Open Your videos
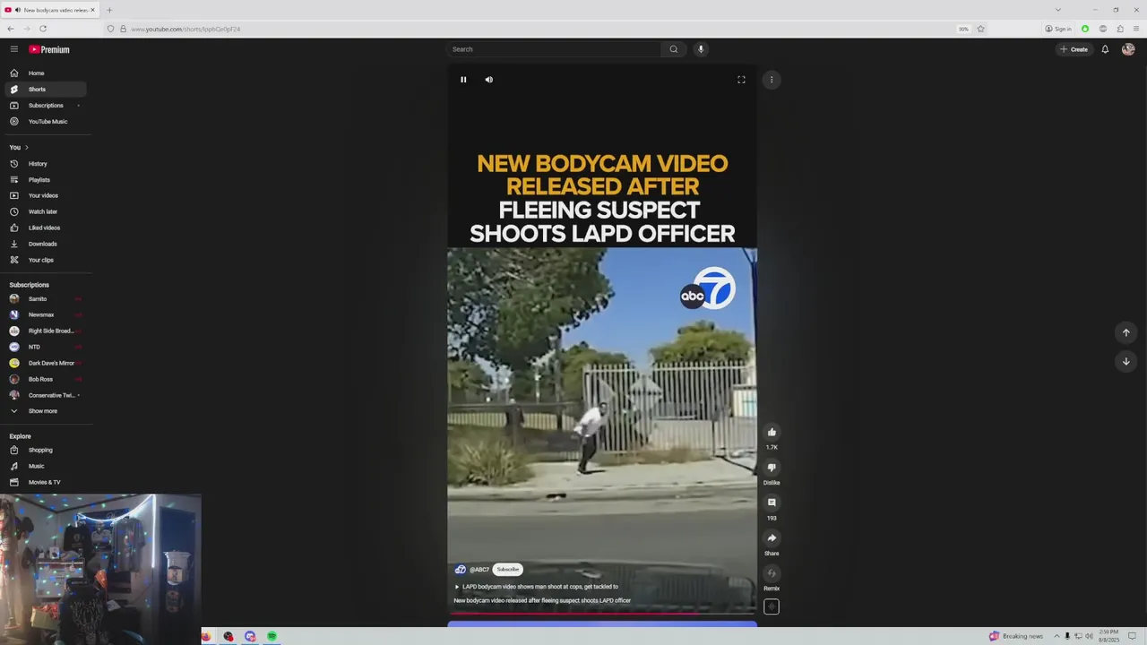1147x645 pixels. tap(45, 195)
